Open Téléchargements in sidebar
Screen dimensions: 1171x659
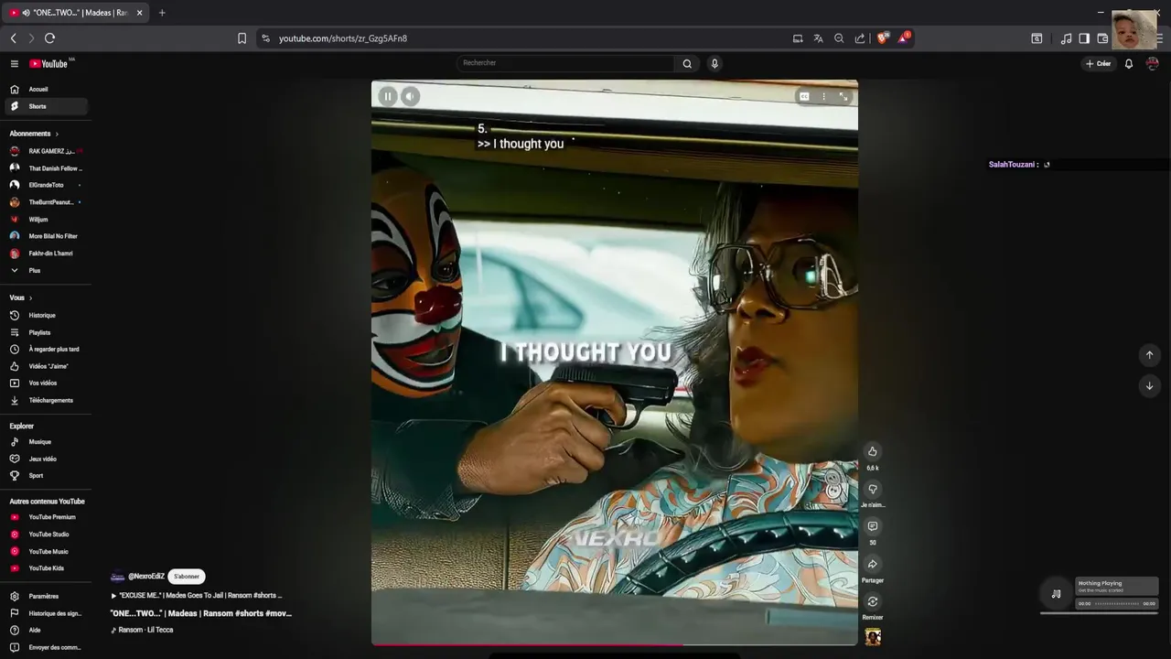46,400
